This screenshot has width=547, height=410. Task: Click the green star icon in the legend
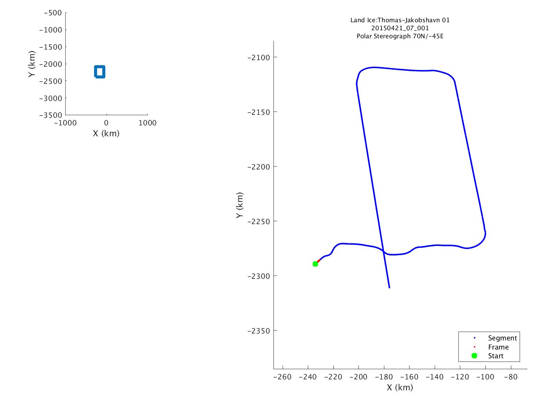(474, 356)
